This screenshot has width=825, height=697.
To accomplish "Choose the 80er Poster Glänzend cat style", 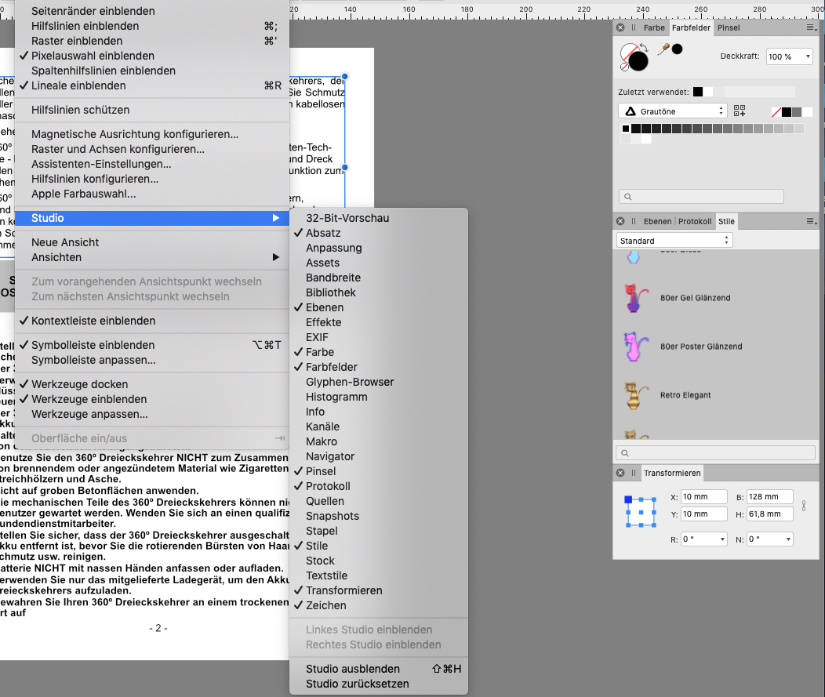I will pyautogui.click(x=636, y=346).
